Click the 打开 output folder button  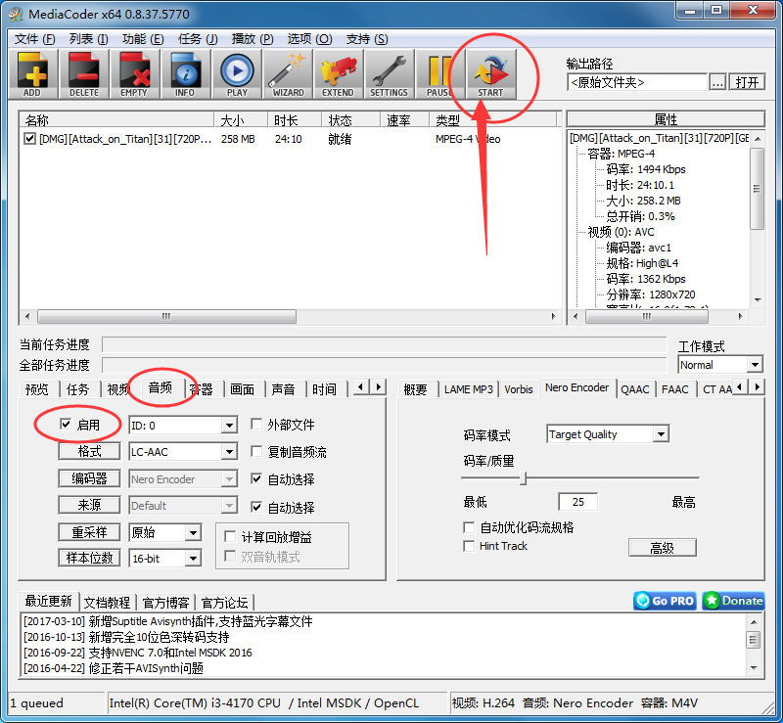747,81
